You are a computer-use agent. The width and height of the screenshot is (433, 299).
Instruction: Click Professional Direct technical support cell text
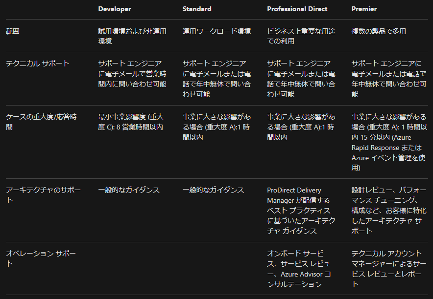click(301, 79)
